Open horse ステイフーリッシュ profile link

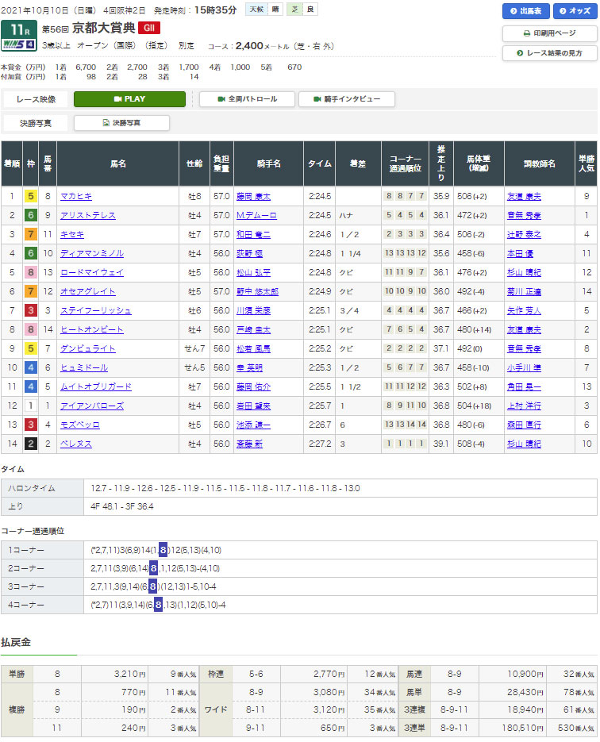pyautogui.click(x=95, y=310)
